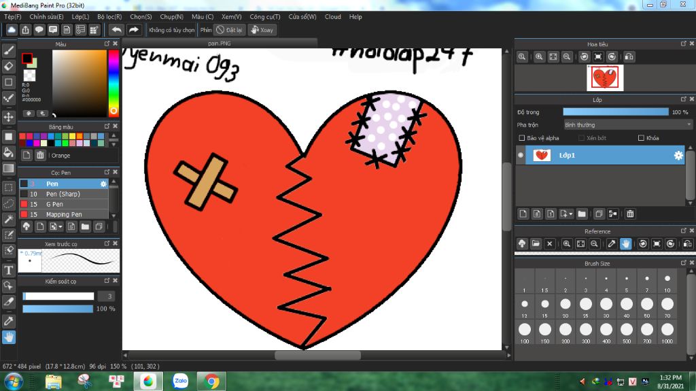Image resolution: width=696 pixels, height=391 pixels.
Task: Tick the Xén bớt checkbox
Action: click(x=582, y=138)
